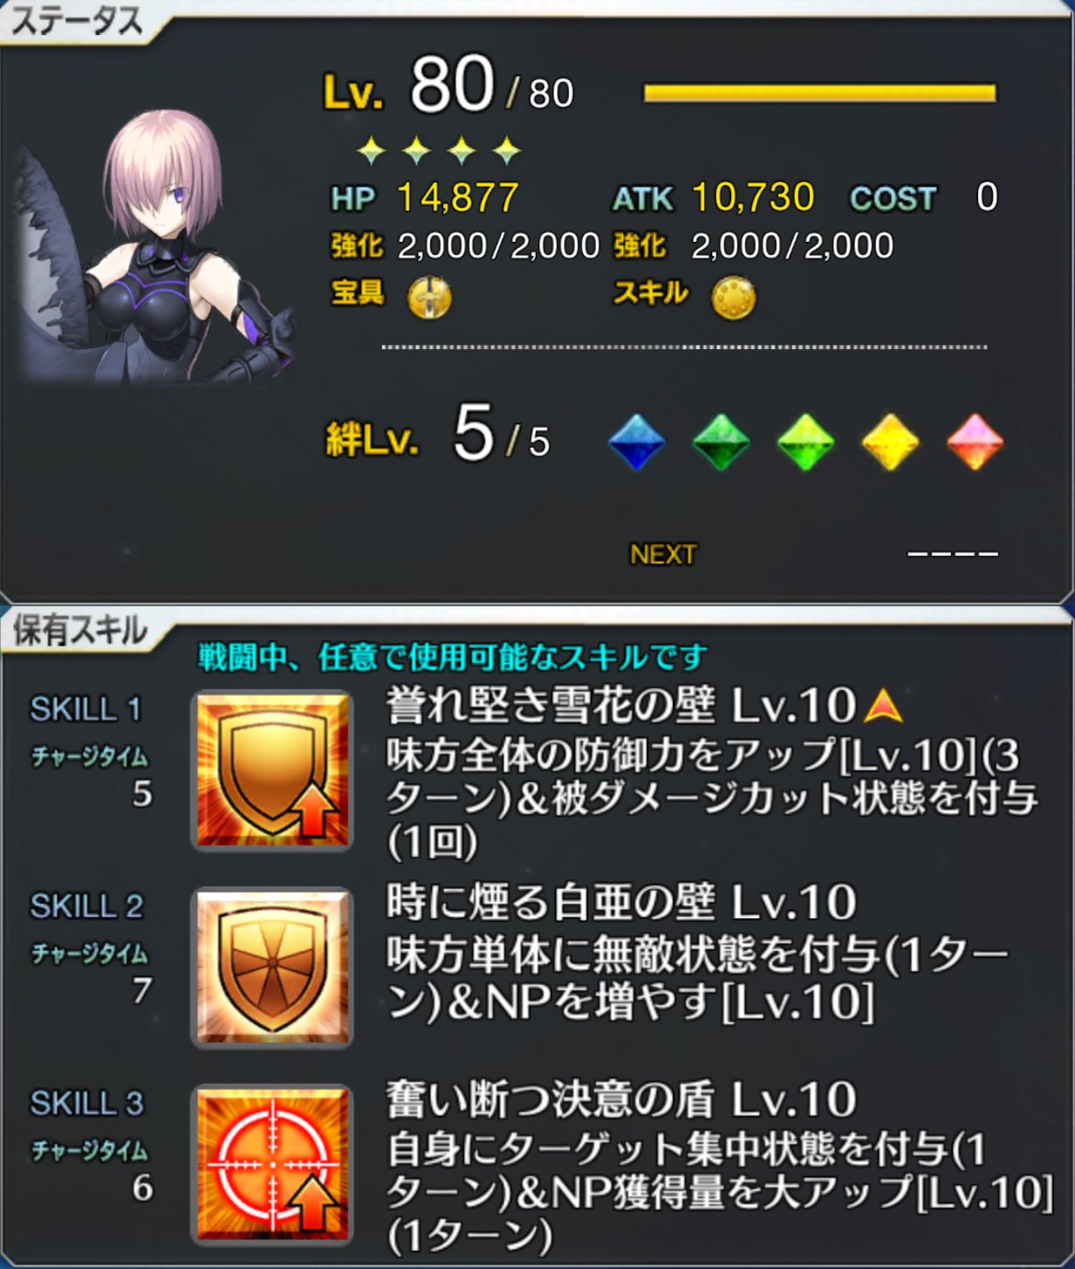Select the yellow bond gem

point(890,442)
